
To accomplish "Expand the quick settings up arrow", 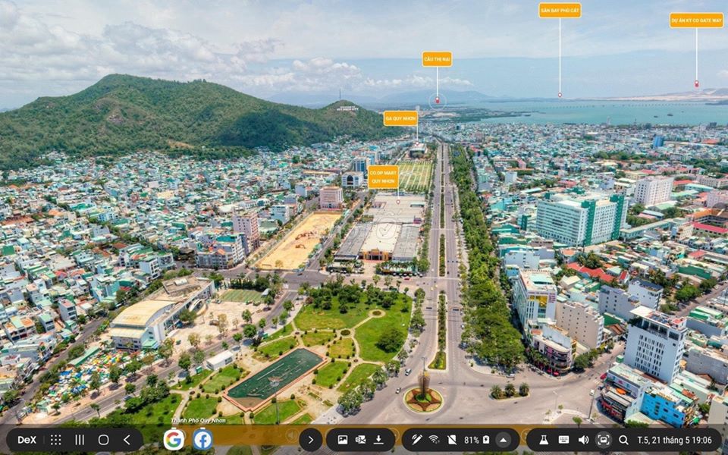I will (x=503, y=440).
